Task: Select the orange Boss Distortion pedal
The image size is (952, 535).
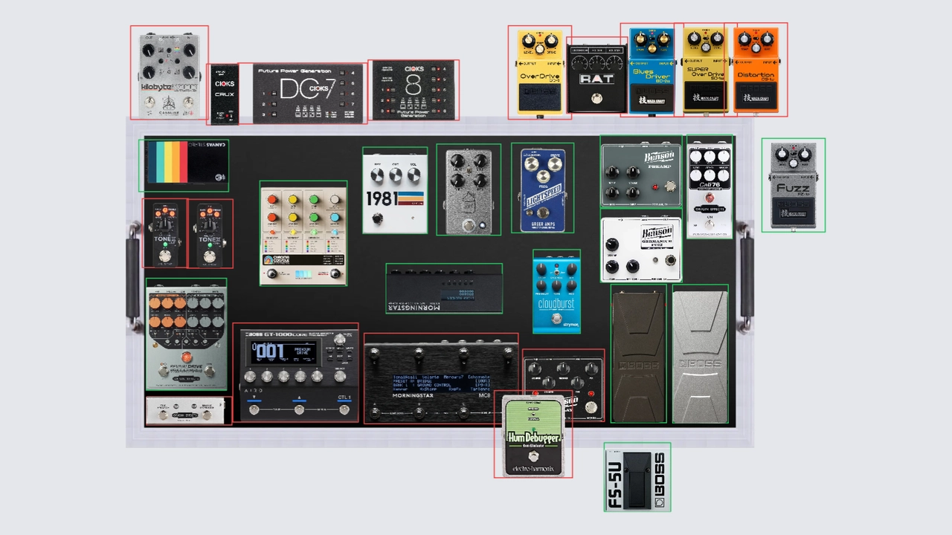Action: [x=756, y=70]
